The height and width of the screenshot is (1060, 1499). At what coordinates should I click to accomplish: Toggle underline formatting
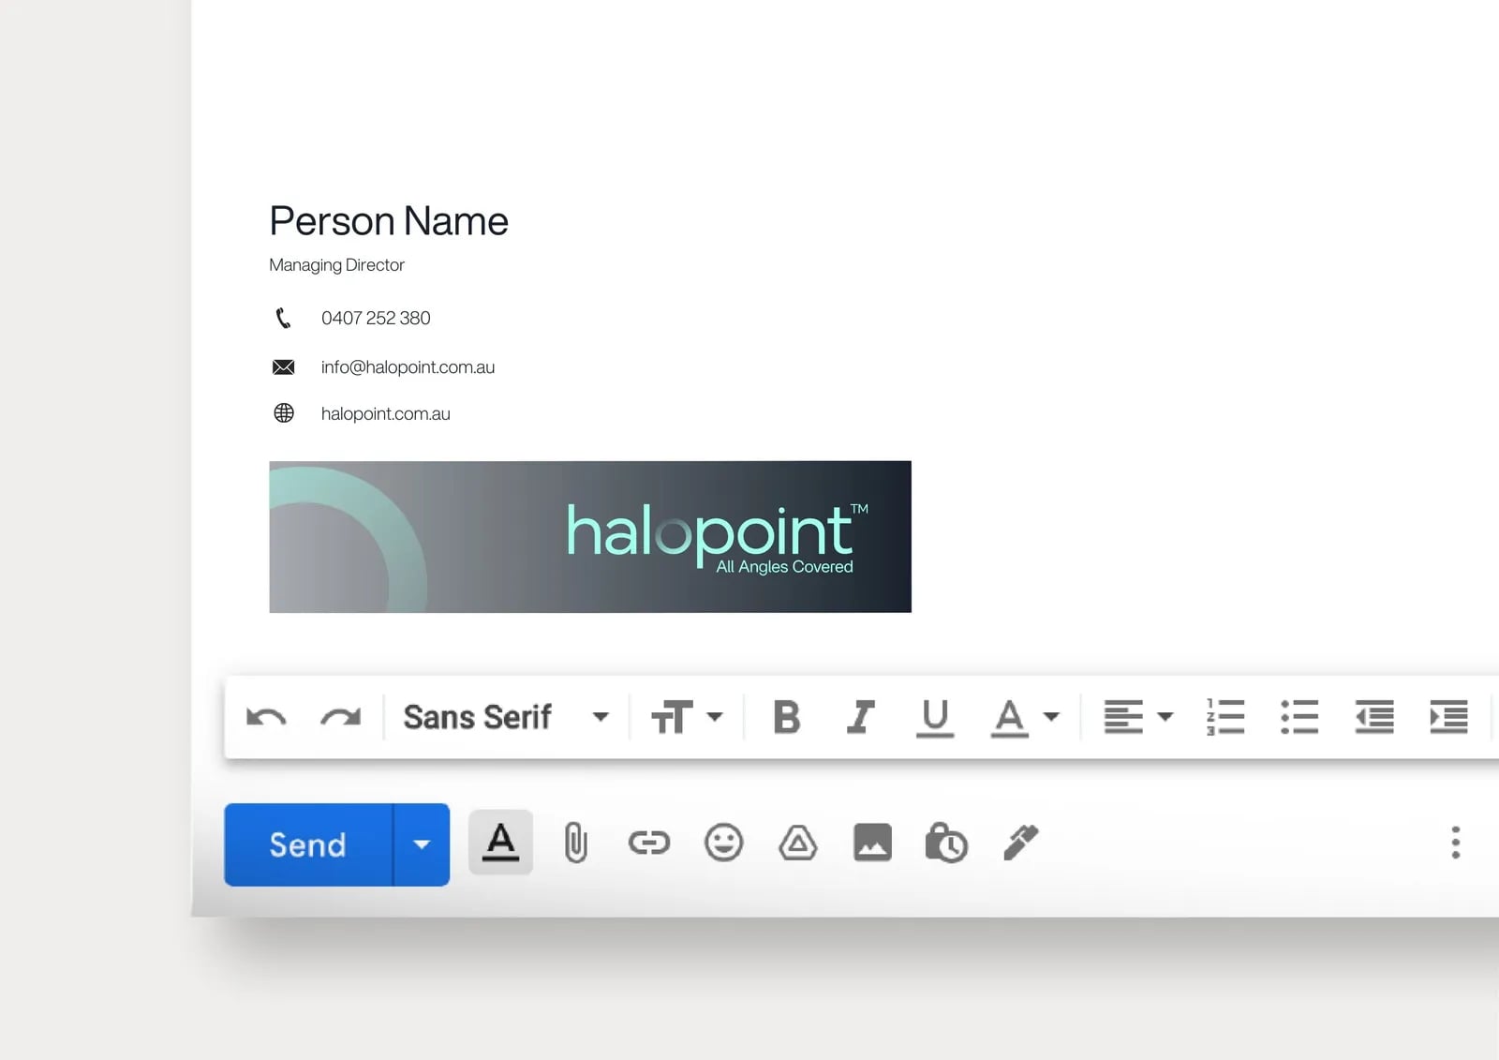pyautogui.click(x=934, y=718)
